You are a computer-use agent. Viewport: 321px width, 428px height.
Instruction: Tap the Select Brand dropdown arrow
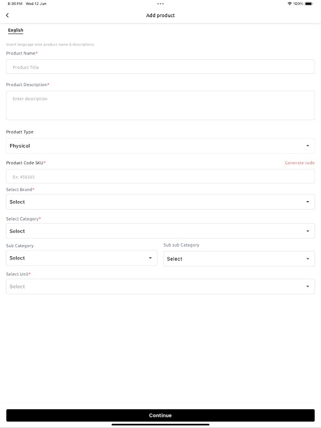click(x=308, y=202)
